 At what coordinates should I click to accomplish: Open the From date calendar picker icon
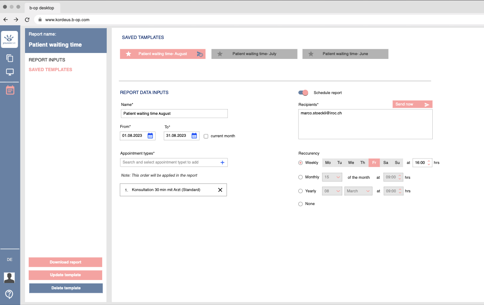tap(150, 136)
